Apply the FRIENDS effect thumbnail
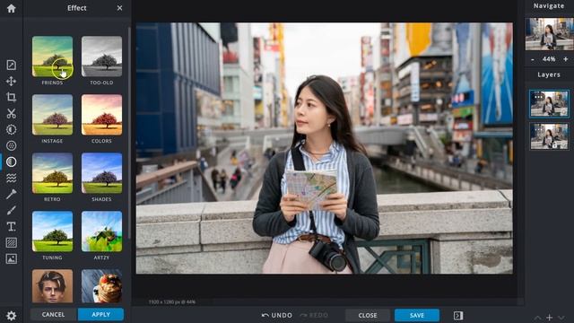The width and height of the screenshot is (574, 323). 52,57
